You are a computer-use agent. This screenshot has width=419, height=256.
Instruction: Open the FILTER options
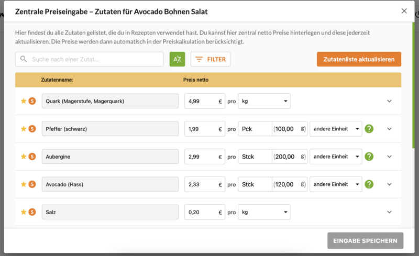click(x=211, y=59)
